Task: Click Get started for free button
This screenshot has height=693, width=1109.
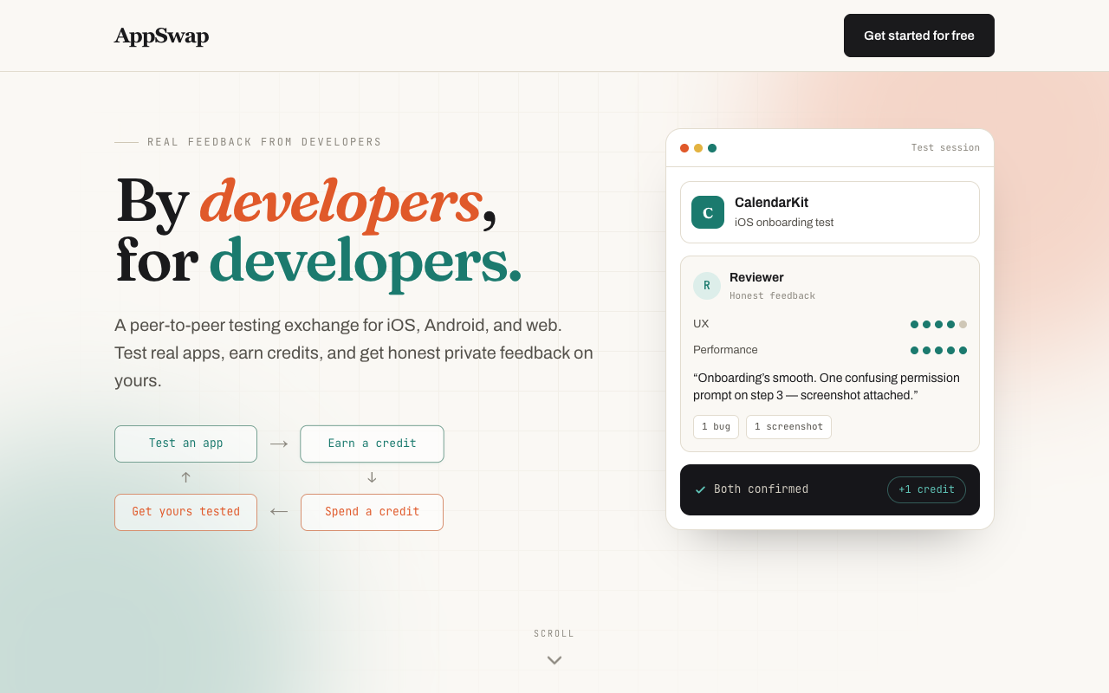Action: 919,36
